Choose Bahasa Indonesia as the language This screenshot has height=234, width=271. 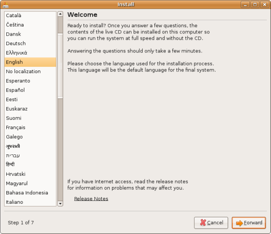click(30, 193)
